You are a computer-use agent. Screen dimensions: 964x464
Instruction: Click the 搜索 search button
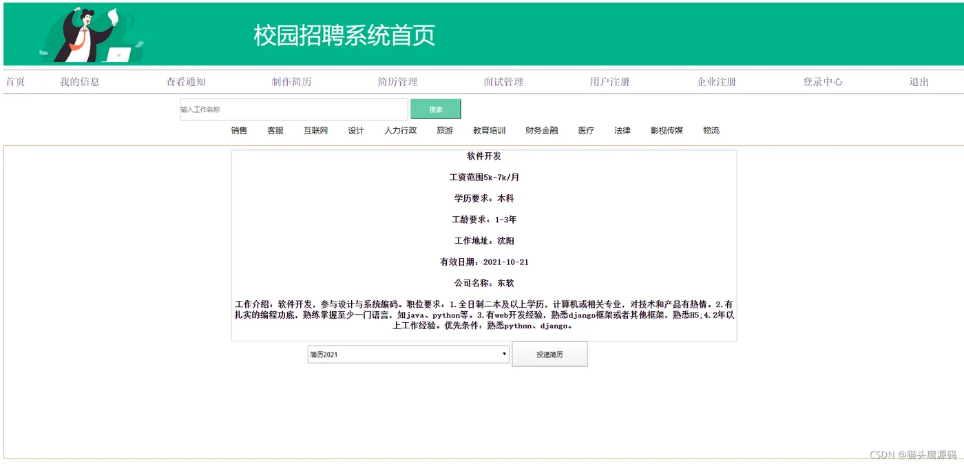[436, 108]
